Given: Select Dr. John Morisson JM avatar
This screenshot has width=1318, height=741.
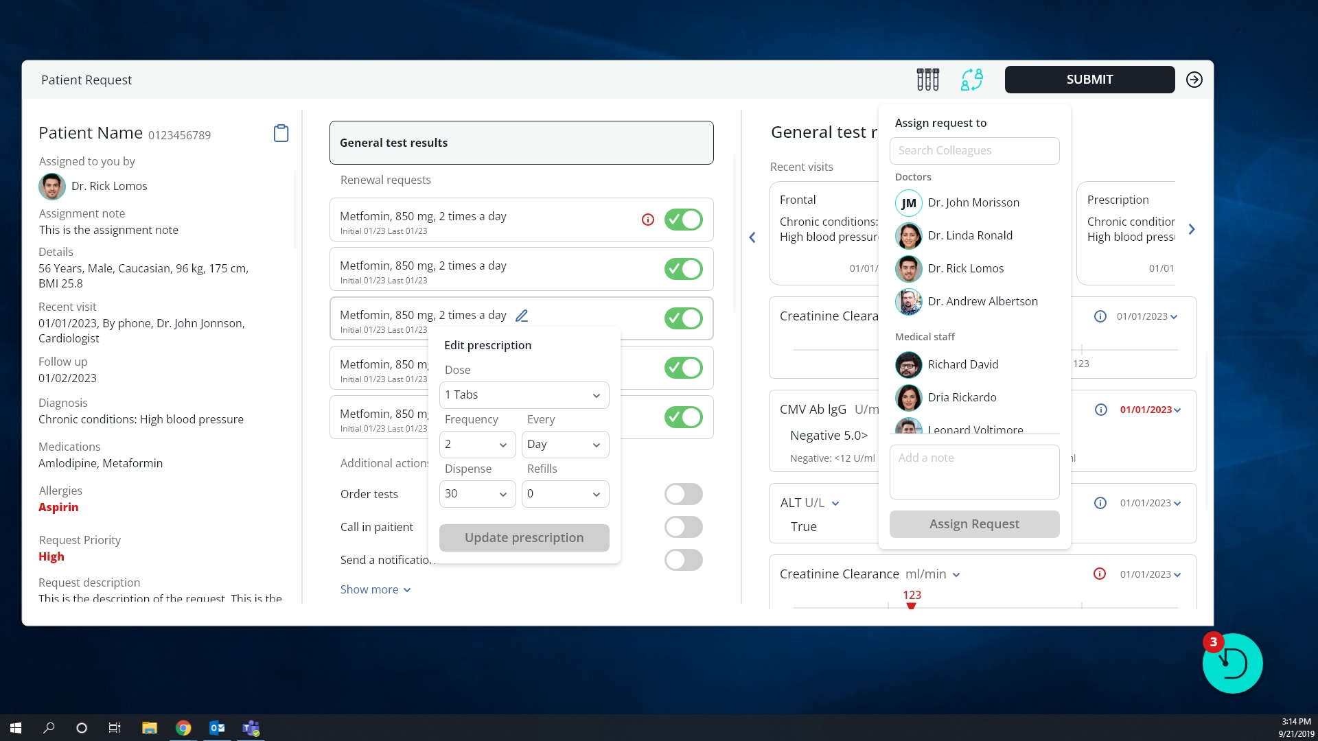Looking at the screenshot, I should tap(908, 203).
